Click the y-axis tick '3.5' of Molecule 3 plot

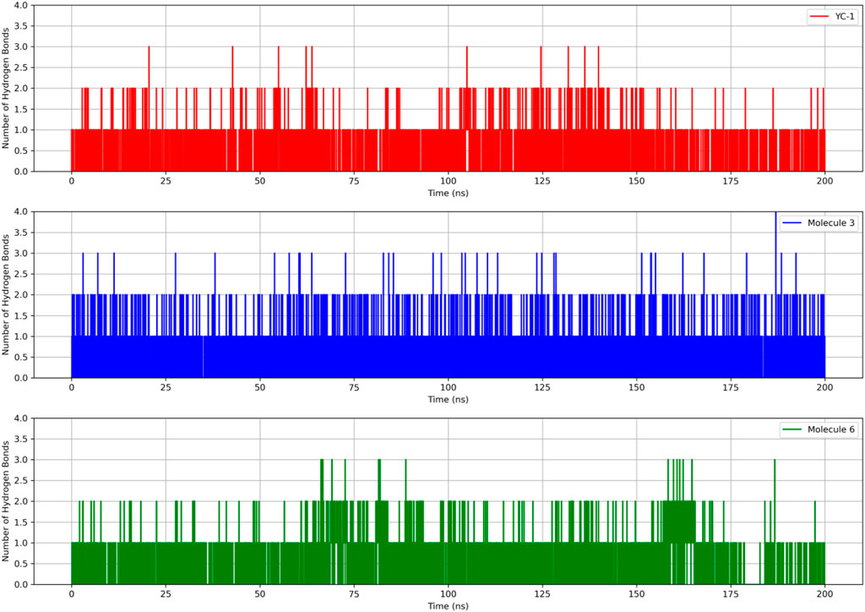coord(20,232)
